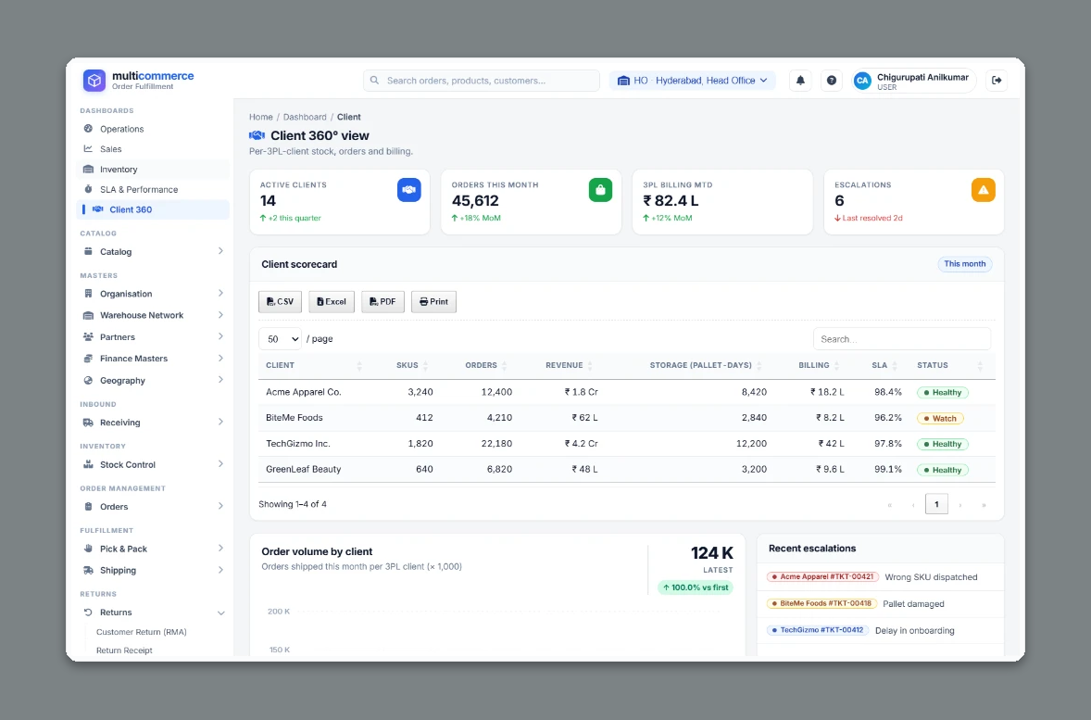This screenshot has width=1091, height=720.
Task: Click the Orders This Month bag icon
Action: pyautogui.click(x=600, y=190)
